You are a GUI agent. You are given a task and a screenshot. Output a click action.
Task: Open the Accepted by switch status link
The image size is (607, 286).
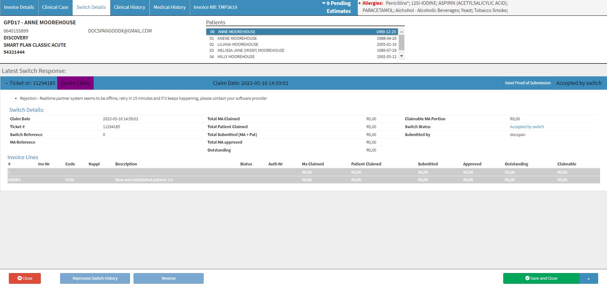point(527,127)
